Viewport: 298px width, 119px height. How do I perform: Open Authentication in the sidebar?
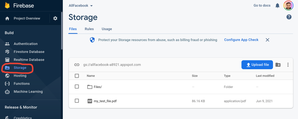coord(26,44)
